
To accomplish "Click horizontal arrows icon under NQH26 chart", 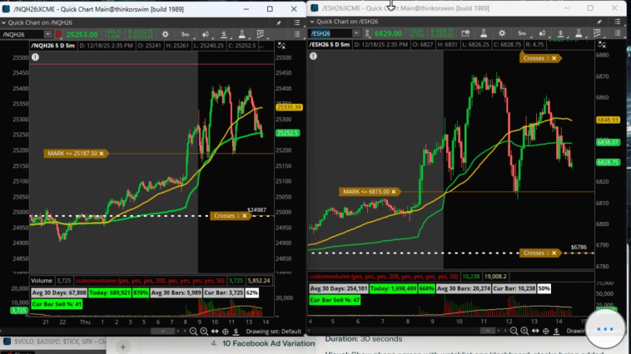I will (x=215, y=332).
